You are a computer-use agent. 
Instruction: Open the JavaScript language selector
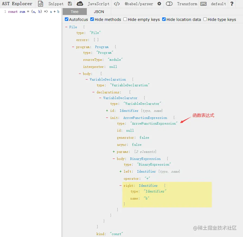[x=98, y=4]
